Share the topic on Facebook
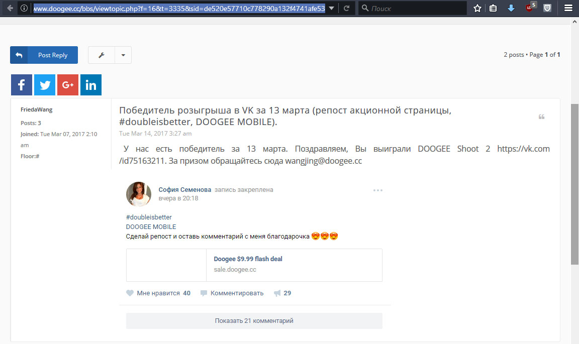Image resolution: width=579 pixels, height=344 pixels. point(22,85)
